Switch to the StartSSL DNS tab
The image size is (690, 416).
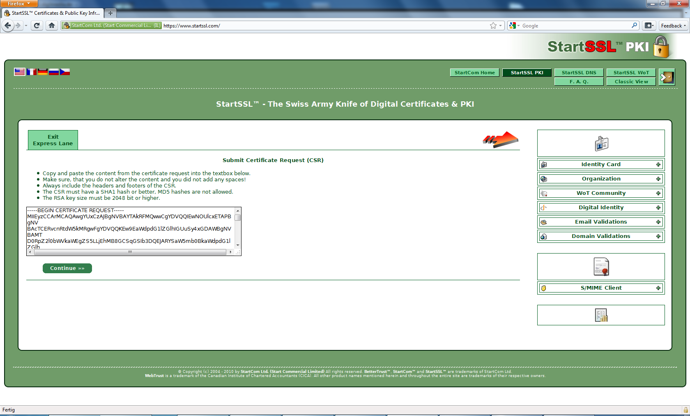click(579, 73)
